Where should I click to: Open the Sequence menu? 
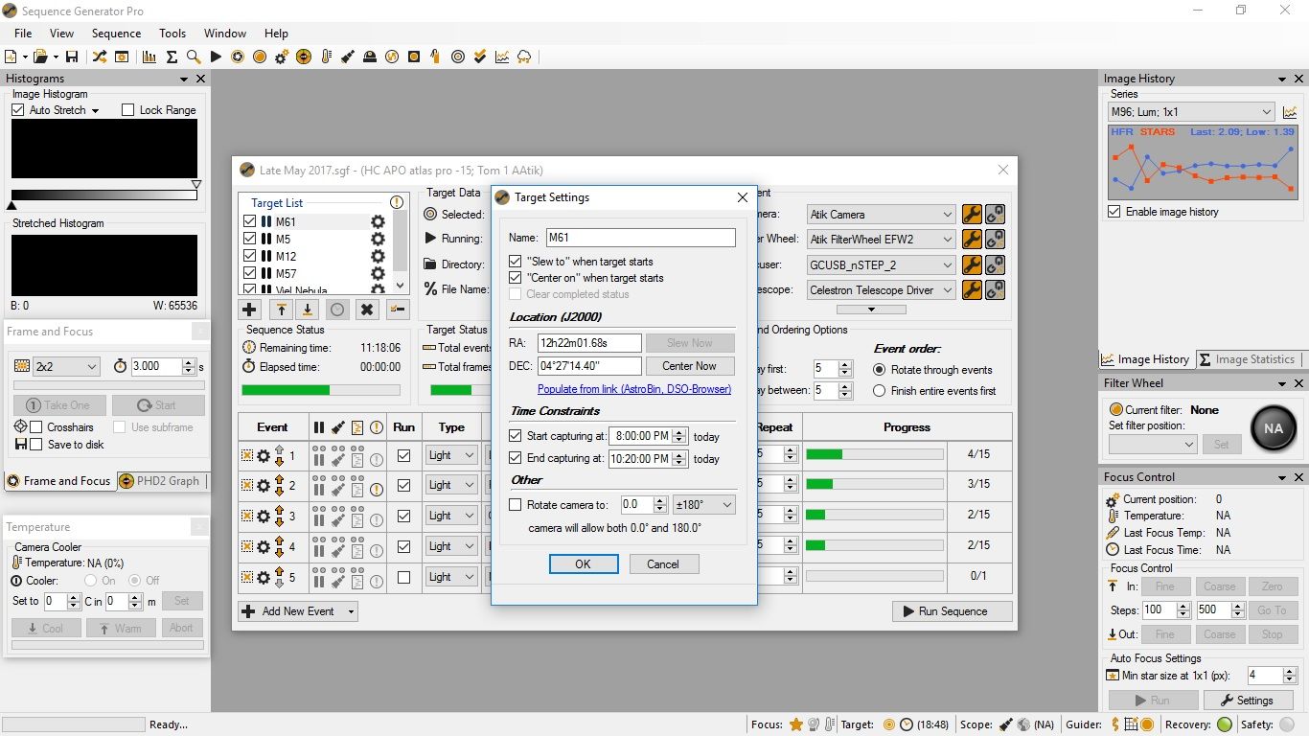116,33
